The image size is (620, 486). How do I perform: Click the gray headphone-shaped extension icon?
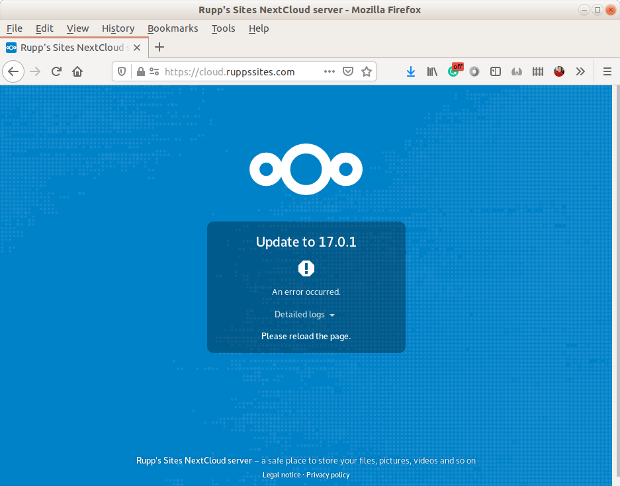coord(516,71)
